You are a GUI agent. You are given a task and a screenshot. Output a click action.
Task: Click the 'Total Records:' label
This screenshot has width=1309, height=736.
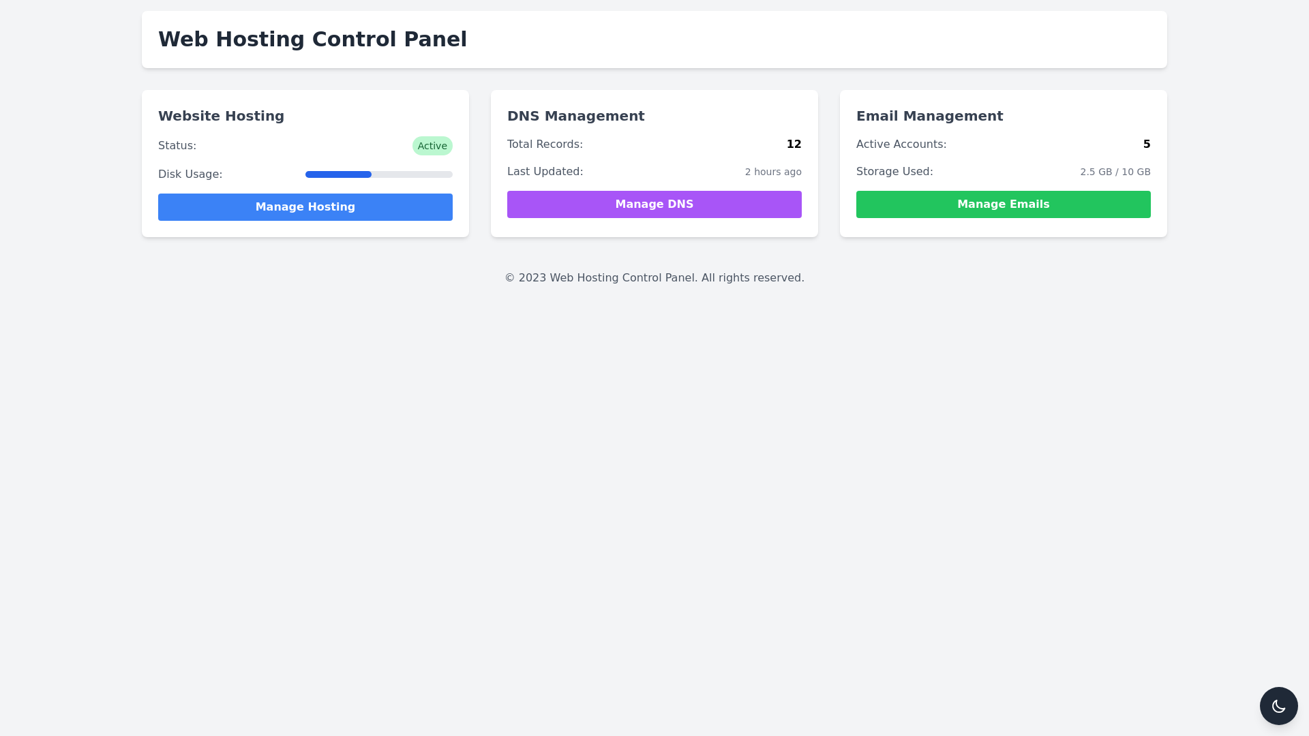pos(545,144)
